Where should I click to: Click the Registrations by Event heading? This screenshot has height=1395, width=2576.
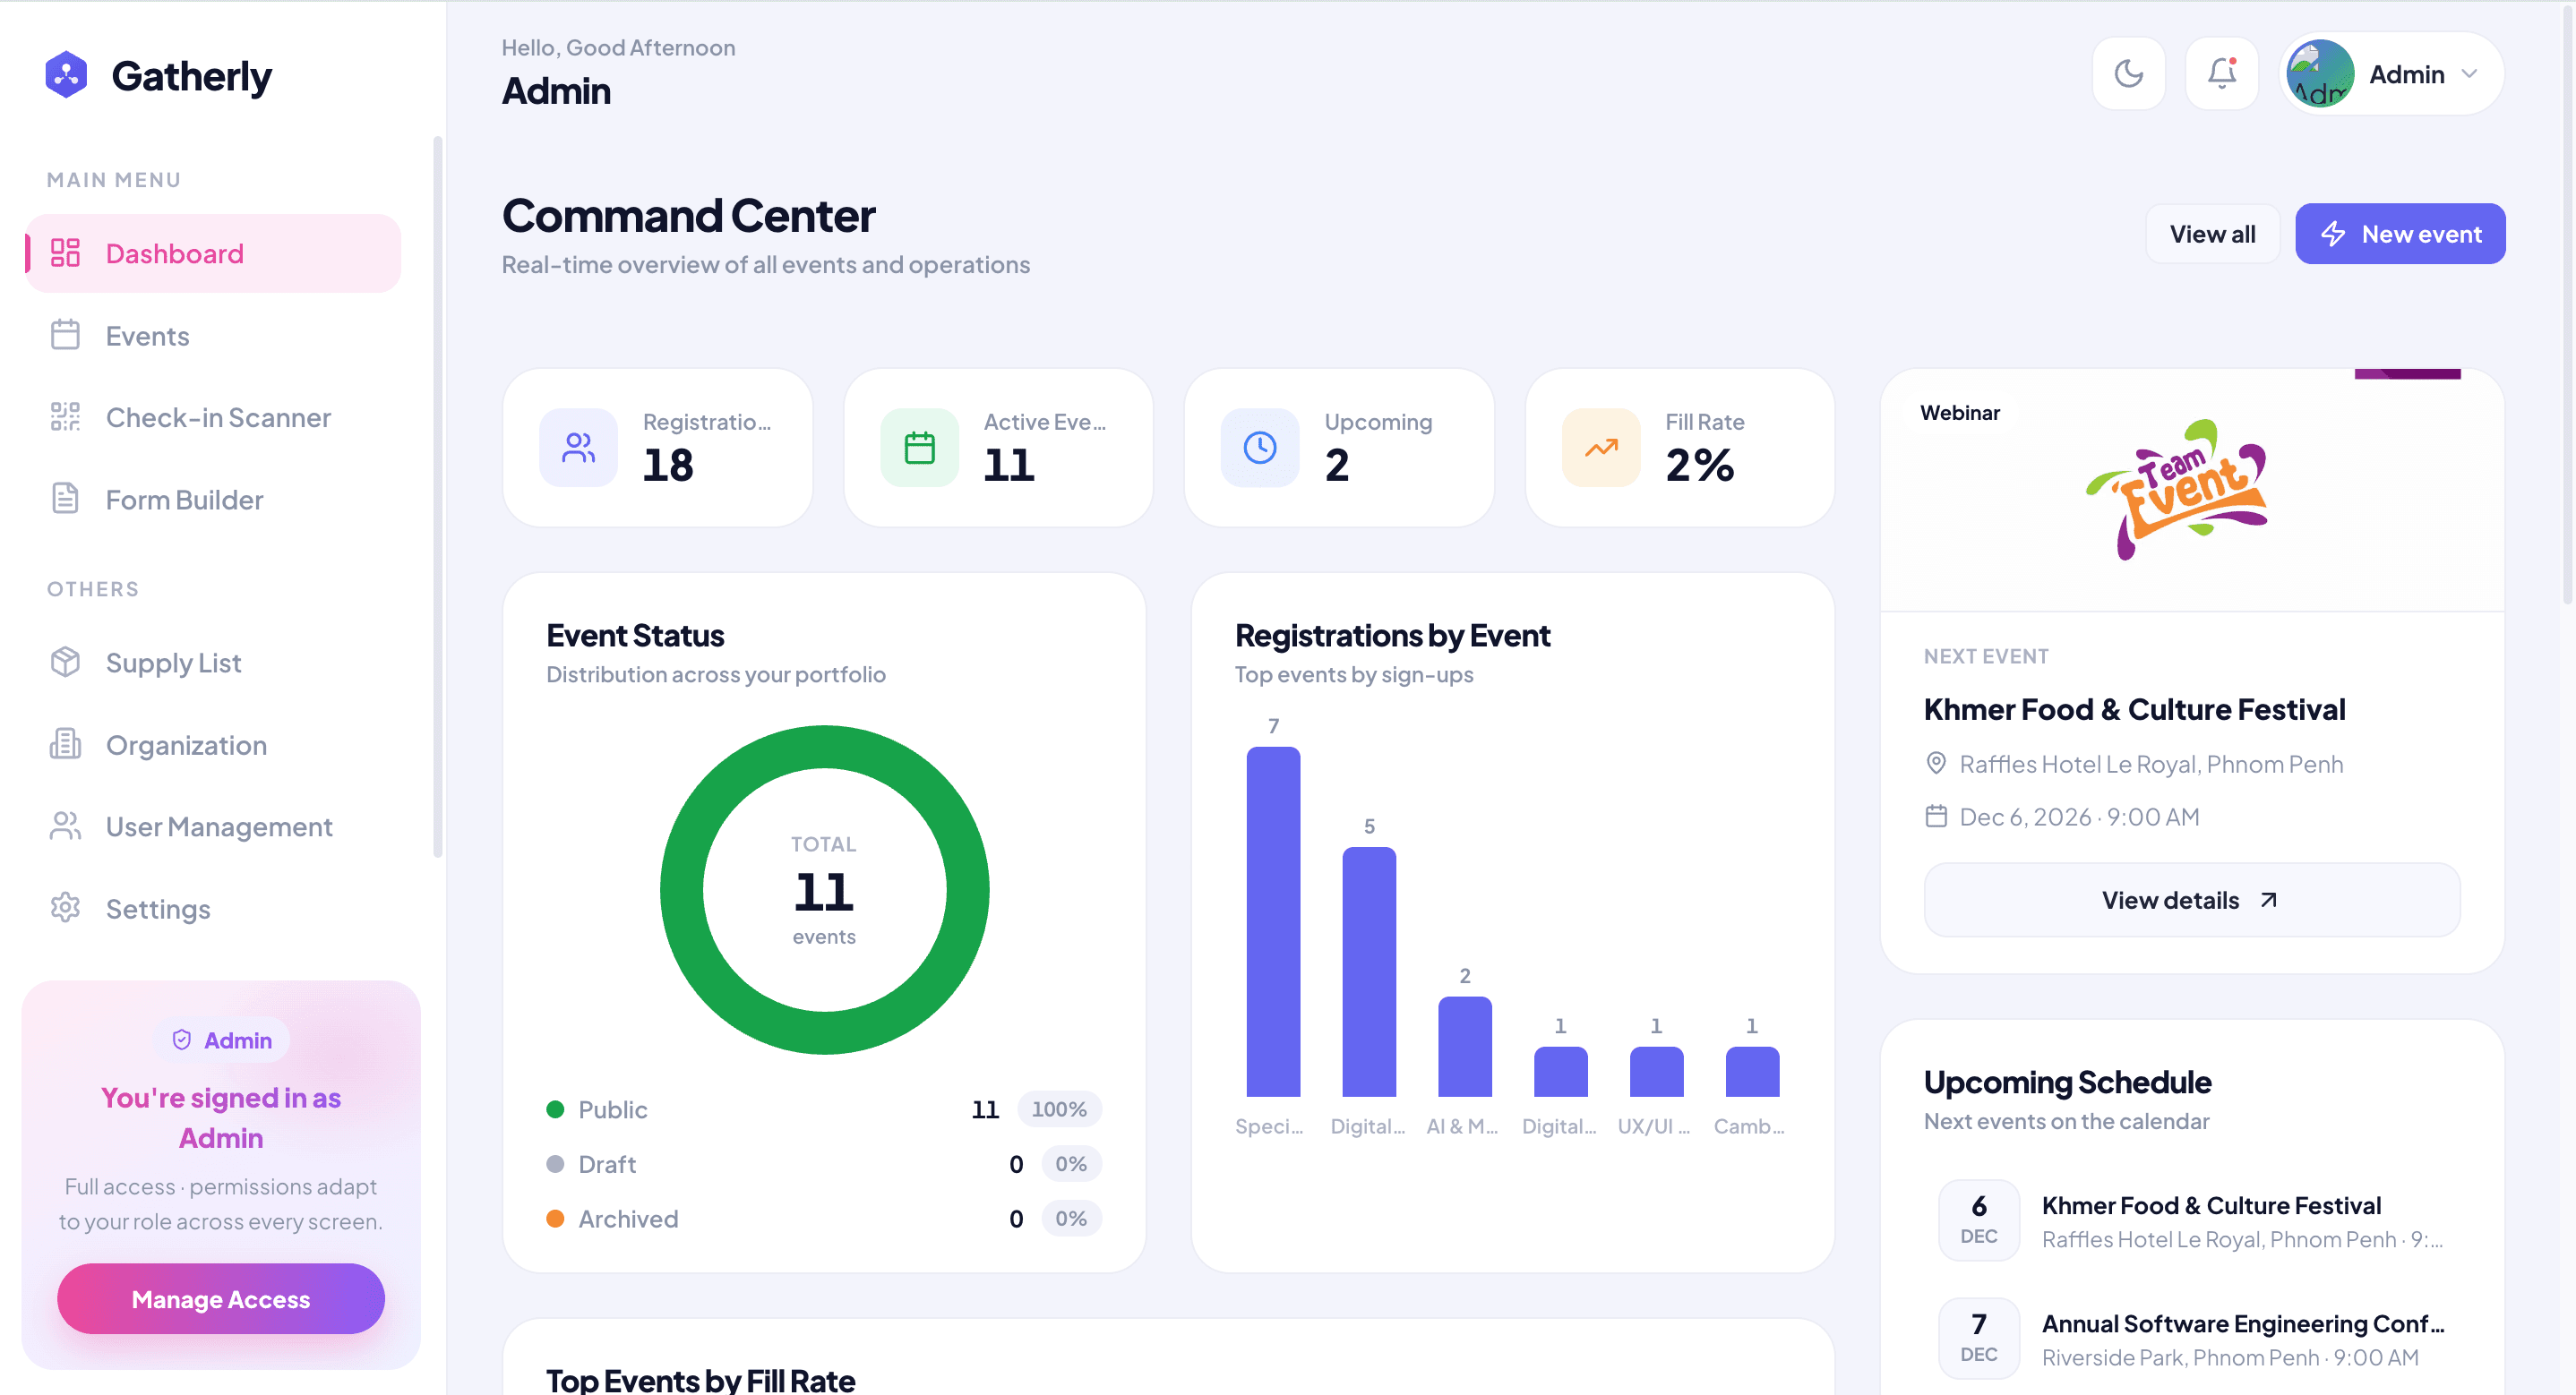[x=1392, y=635]
